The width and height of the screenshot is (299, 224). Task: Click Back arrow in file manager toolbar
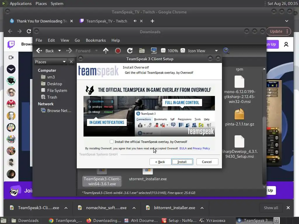pyautogui.click(x=45, y=51)
